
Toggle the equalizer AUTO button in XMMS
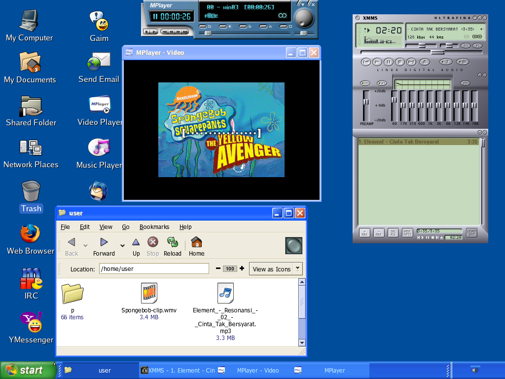(382, 83)
